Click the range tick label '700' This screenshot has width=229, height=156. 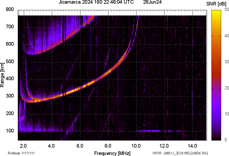(10, 27)
